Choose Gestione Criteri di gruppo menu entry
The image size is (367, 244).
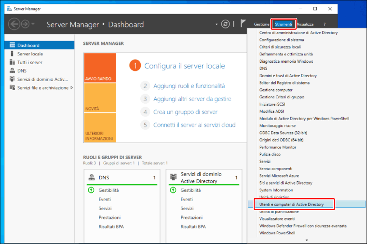pyautogui.click(x=282, y=97)
